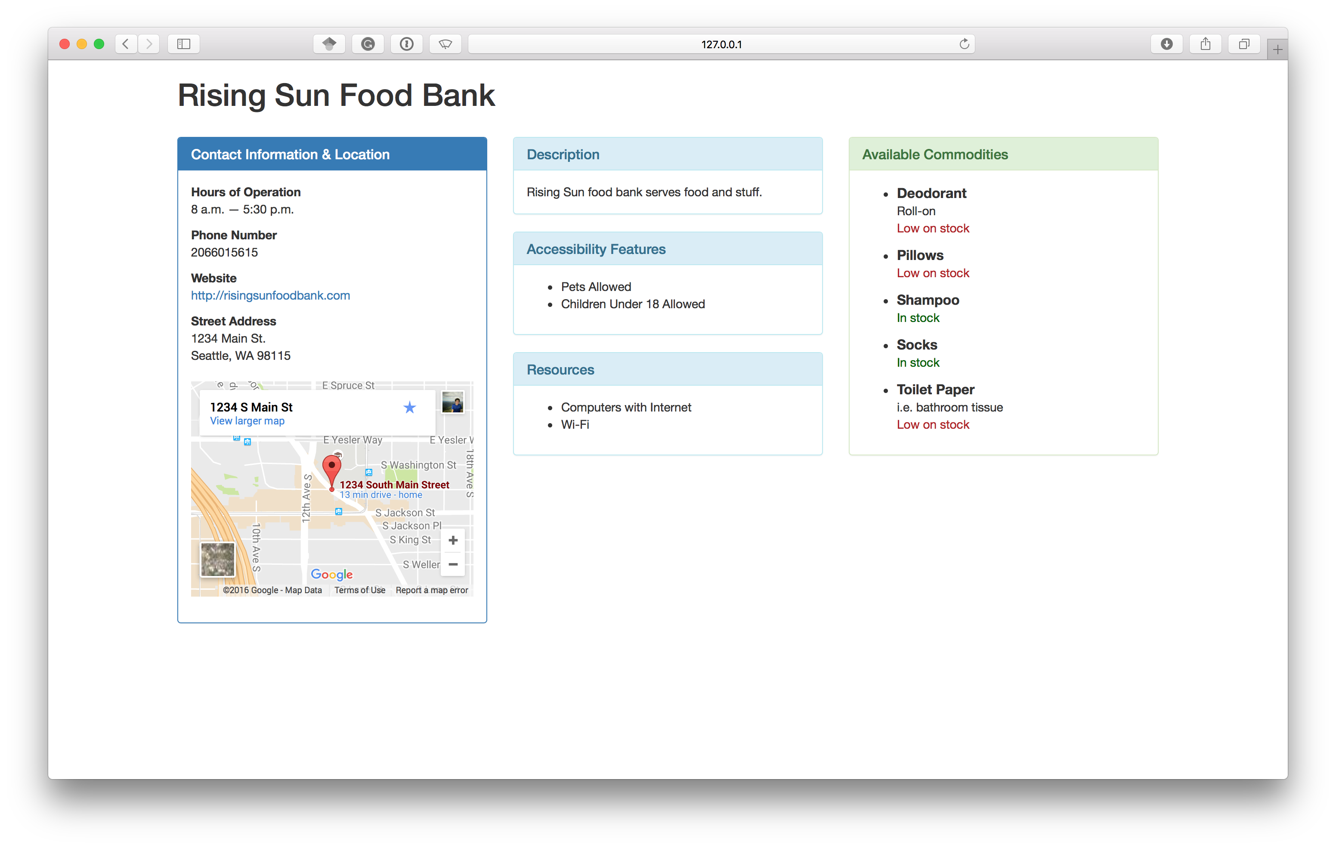The image size is (1336, 848).
Task: Open the risingsunfoodbank.com website link
Action: pyautogui.click(x=270, y=295)
